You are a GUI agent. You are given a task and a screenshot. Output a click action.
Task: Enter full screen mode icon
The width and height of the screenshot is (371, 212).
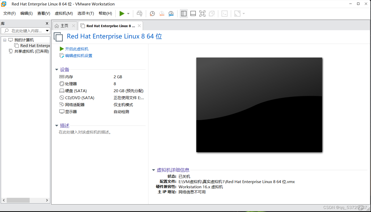point(203,13)
